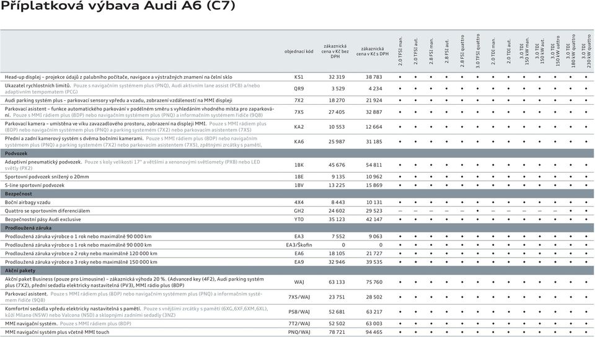Viewport: 595px width, 337px height.
Task: Click order code KA2
Action: (299, 127)
